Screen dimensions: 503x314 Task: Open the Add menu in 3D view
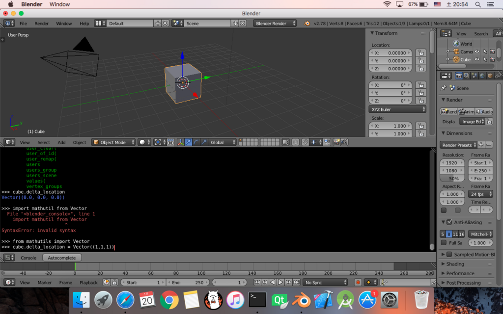click(x=61, y=142)
